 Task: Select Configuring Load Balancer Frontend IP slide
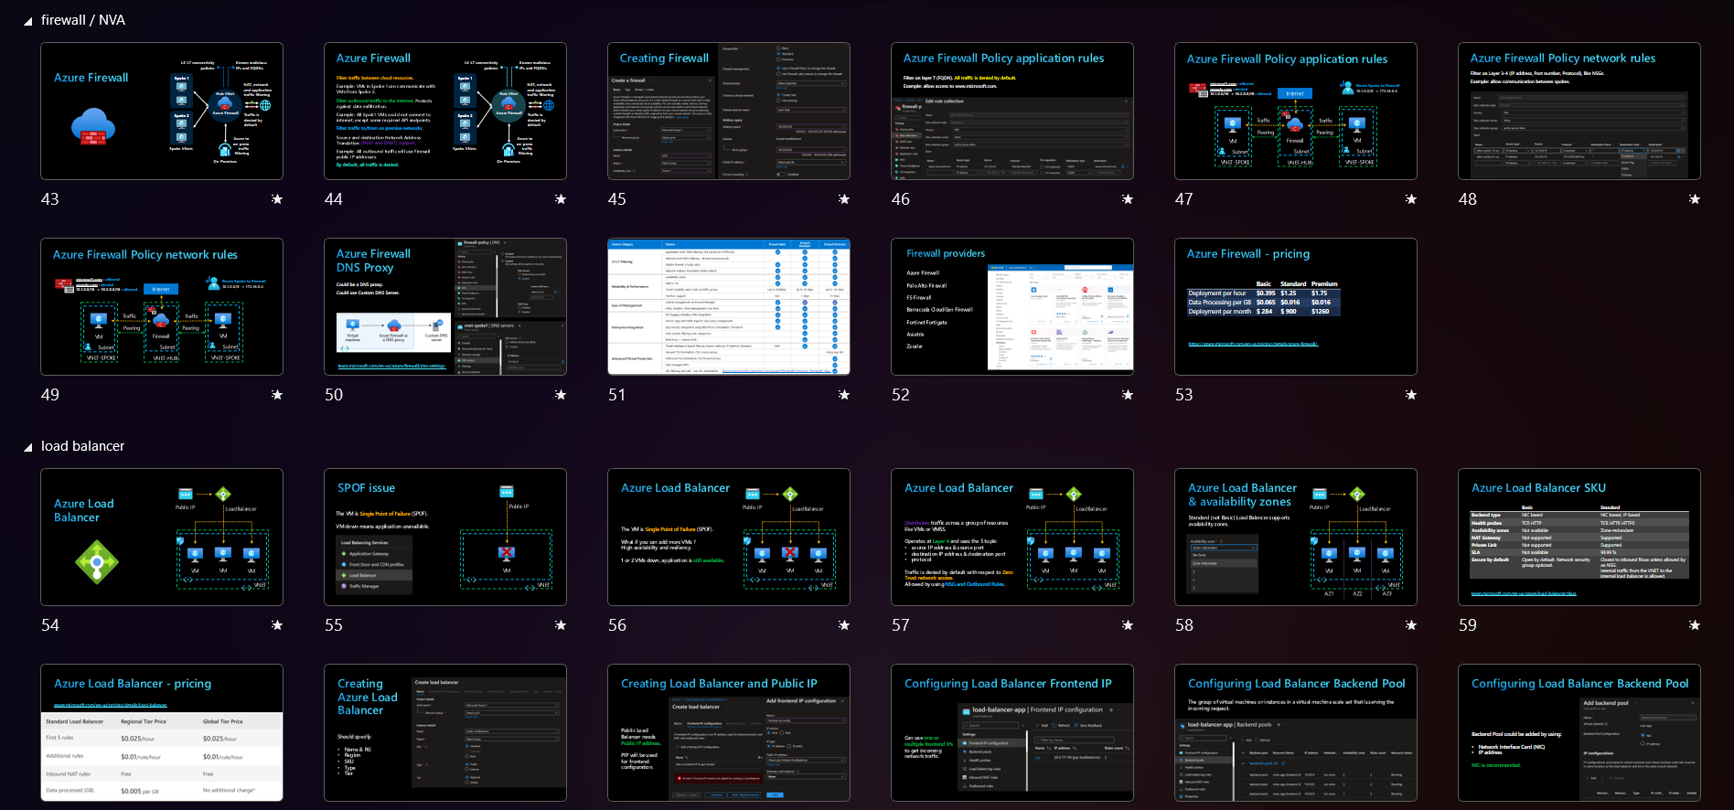(x=1012, y=732)
